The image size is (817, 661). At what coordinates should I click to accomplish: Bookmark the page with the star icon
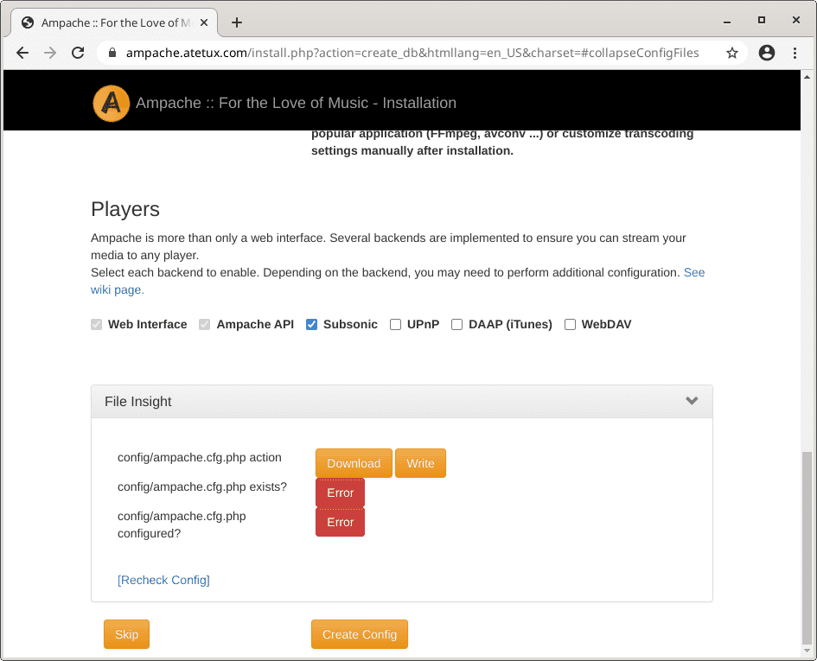click(x=731, y=53)
